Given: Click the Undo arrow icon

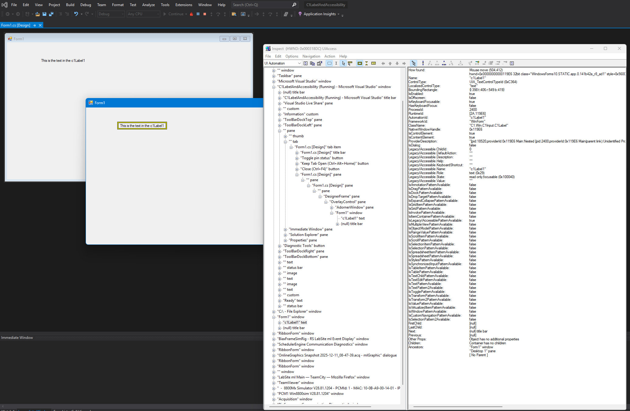Looking at the screenshot, I should tap(76, 14).
